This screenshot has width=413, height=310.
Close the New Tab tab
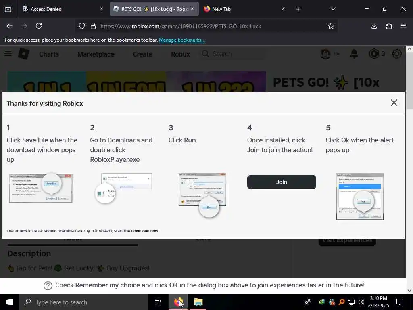283,9
